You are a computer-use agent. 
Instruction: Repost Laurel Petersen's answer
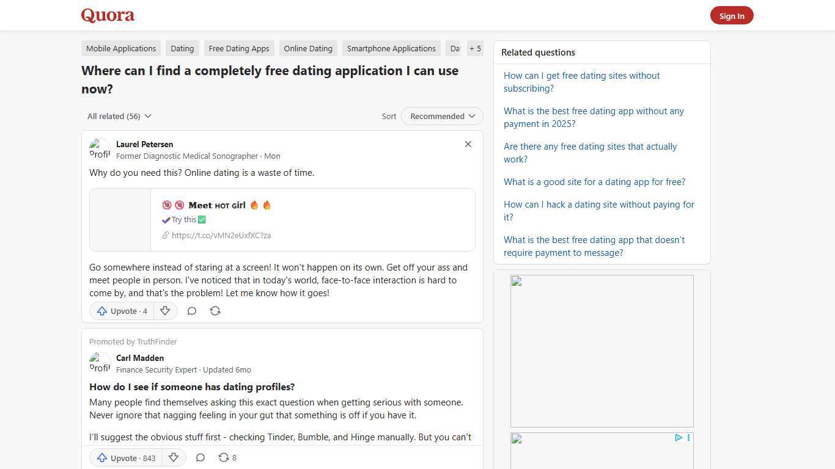[x=215, y=311]
